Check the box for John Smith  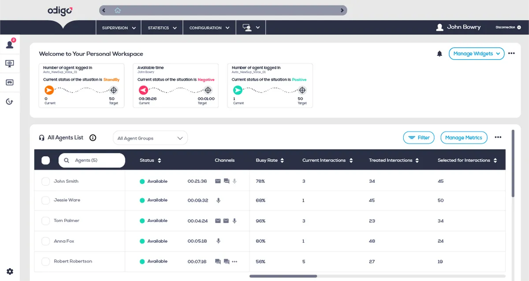coord(45,181)
